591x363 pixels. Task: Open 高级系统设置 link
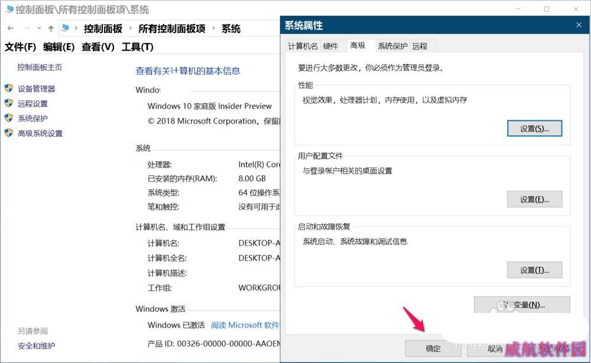(x=40, y=133)
